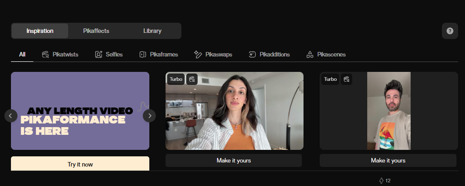The width and height of the screenshot is (465, 186).
Task: Click Pikatwists icon on man's video card
Action: [x=347, y=79]
